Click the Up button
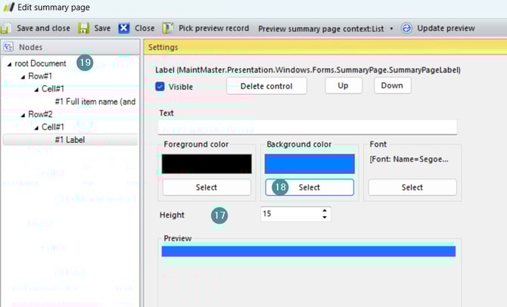The image size is (507, 307). coord(343,85)
